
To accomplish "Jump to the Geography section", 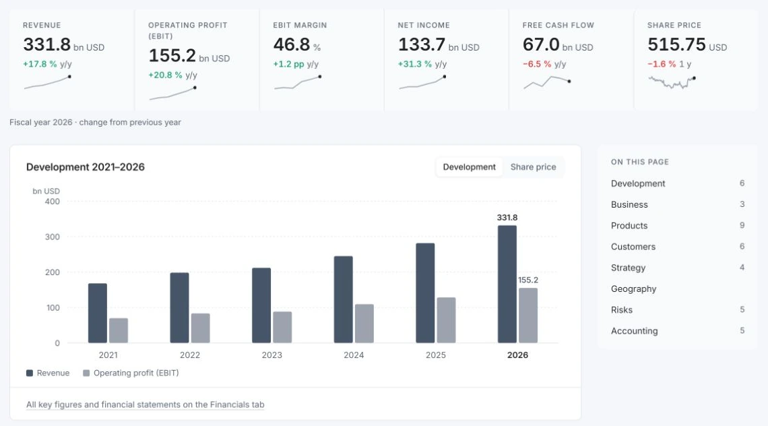I will pyautogui.click(x=633, y=288).
